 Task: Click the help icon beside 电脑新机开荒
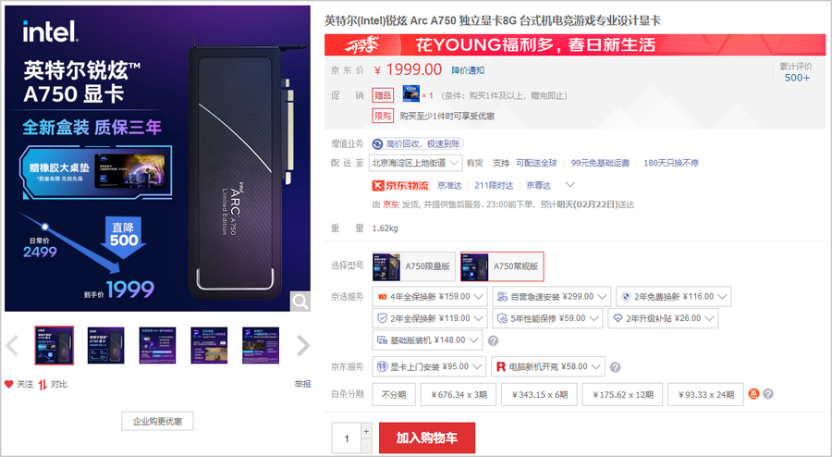pos(615,367)
